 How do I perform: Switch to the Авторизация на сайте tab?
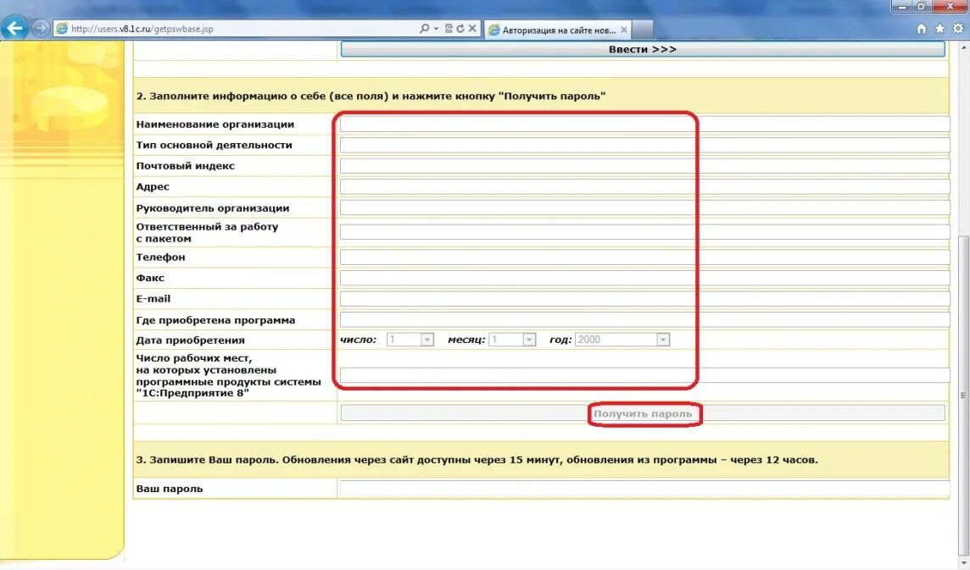click(x=558, y=30)
